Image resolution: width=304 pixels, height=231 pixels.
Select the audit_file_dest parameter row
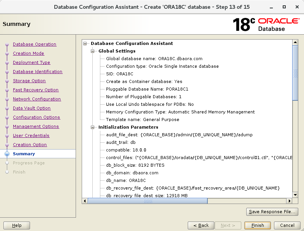click(x=179, y=135)
